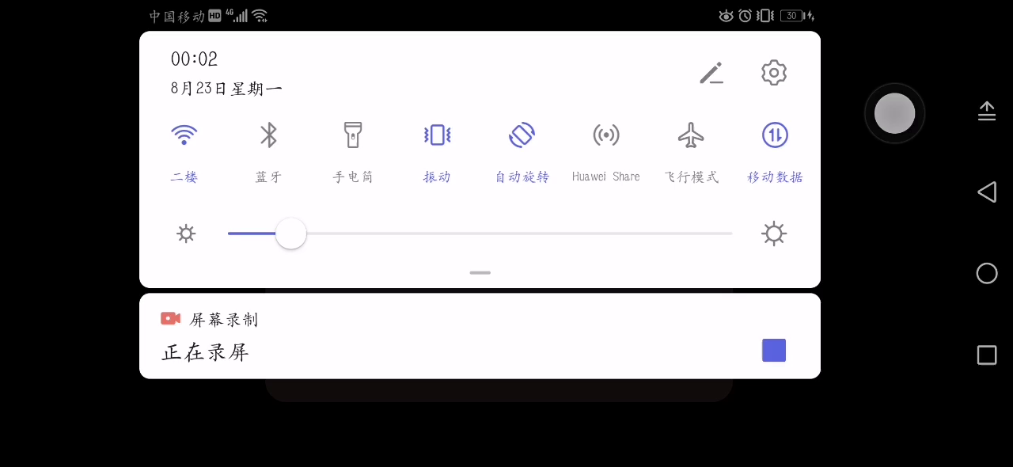The width and height of the screenshot is (1013, 467).
Task: Toggle auto-rotate (自动旋转)
Action: (522, 135)
